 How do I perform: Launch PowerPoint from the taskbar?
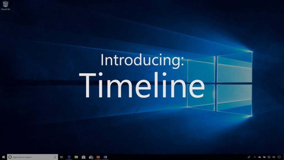98,157
